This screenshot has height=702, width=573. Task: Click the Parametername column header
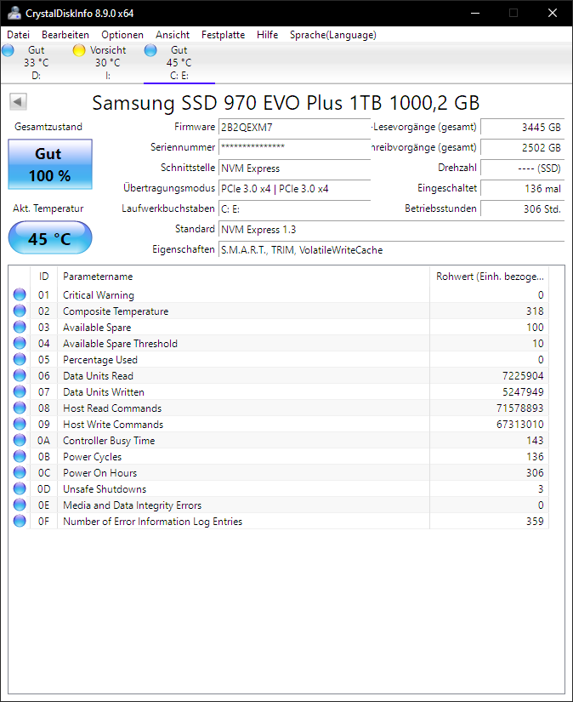click(x=243, y=277)
